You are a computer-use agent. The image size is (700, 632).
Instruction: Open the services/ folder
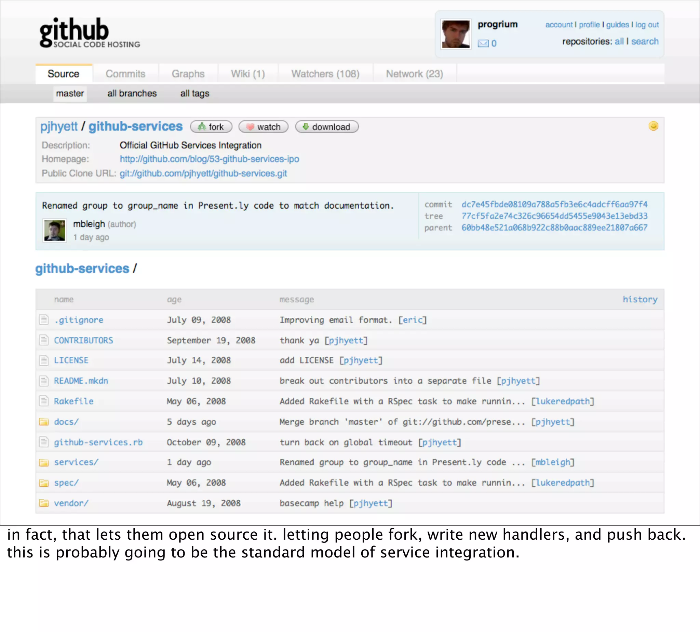pos(76,462)
